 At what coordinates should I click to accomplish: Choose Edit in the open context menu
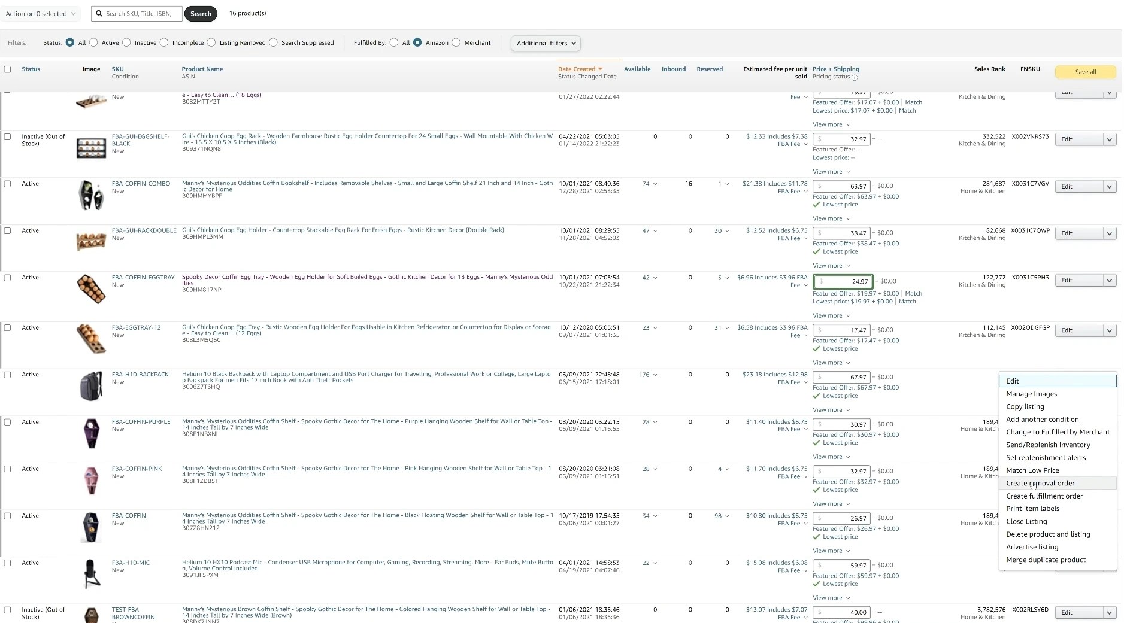[x=1058, y=381]
